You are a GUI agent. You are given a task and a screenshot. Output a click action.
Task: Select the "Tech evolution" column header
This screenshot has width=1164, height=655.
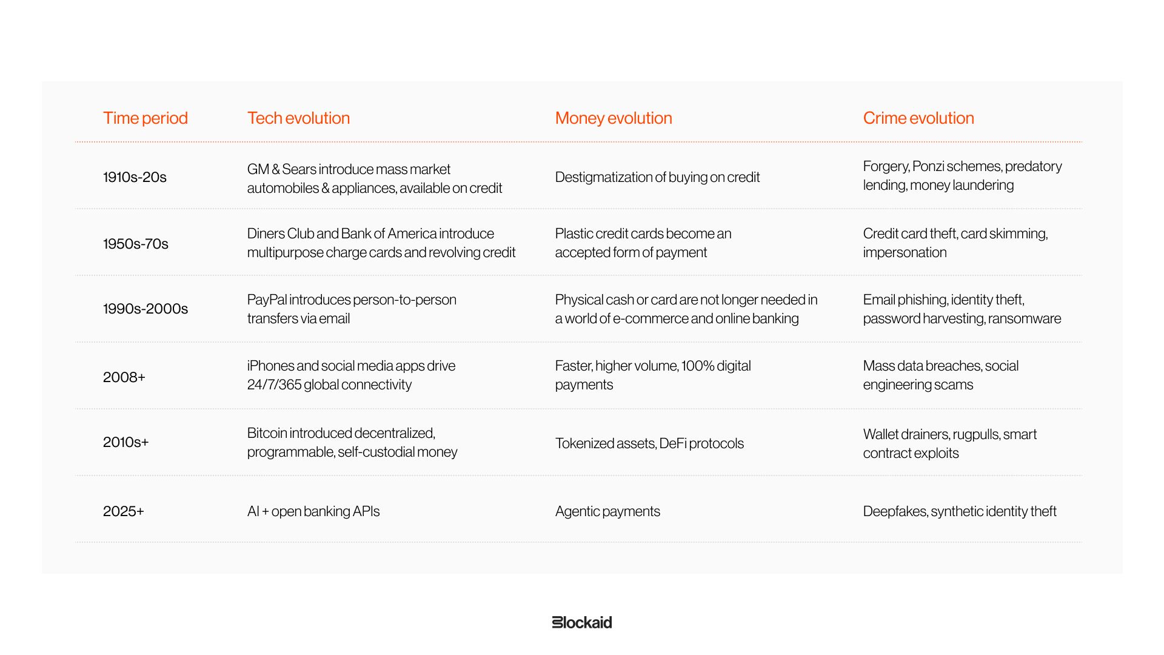pos(298,118)
